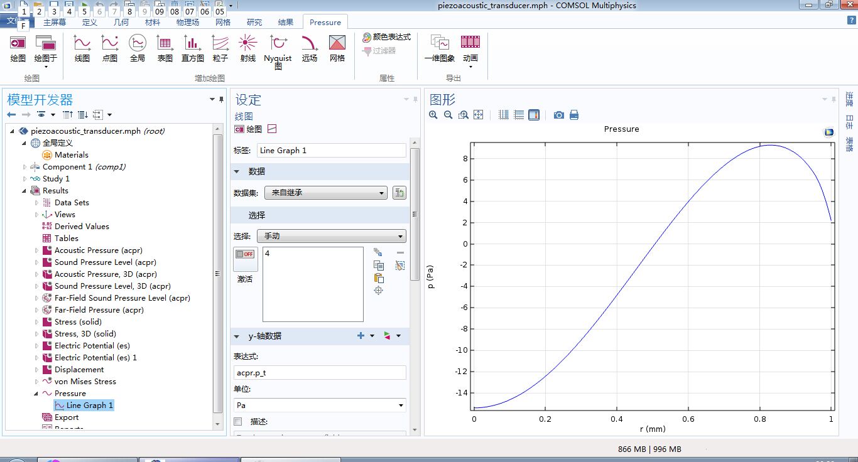Click the 颜色表达式 color expression button

(386, 37)
